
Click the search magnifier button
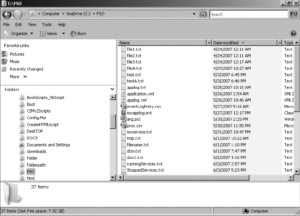pos(293,14)
